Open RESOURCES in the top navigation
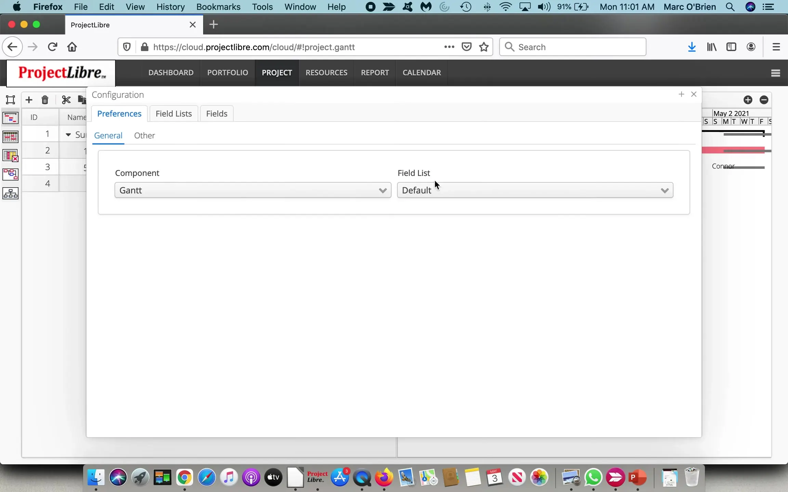This screenshot has width=788, height=492. coord(326,73)
